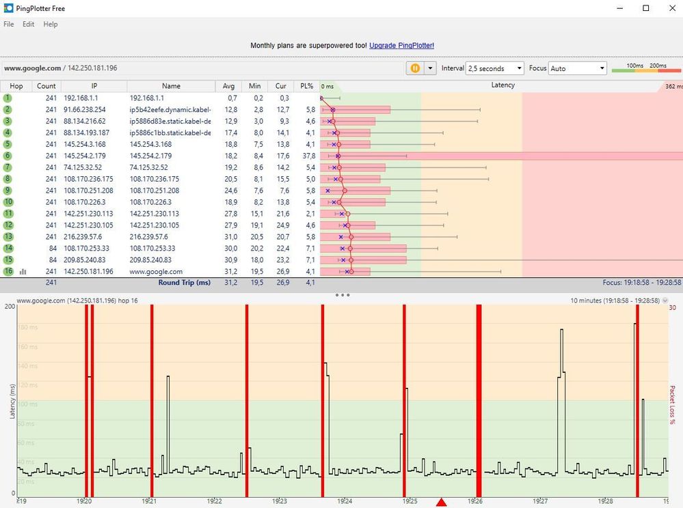
Task: Expand the Focus Auto dropdown
Action: [577, 68]
